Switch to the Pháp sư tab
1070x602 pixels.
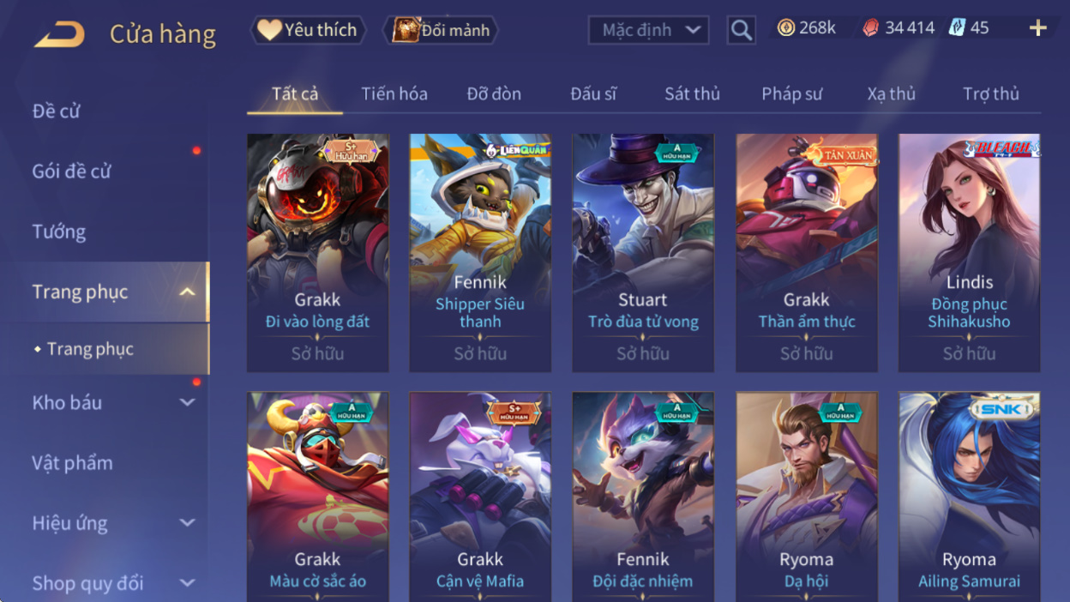[791, 93]
